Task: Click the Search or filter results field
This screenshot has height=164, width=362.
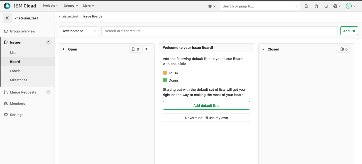Action: tap(219, 31)
